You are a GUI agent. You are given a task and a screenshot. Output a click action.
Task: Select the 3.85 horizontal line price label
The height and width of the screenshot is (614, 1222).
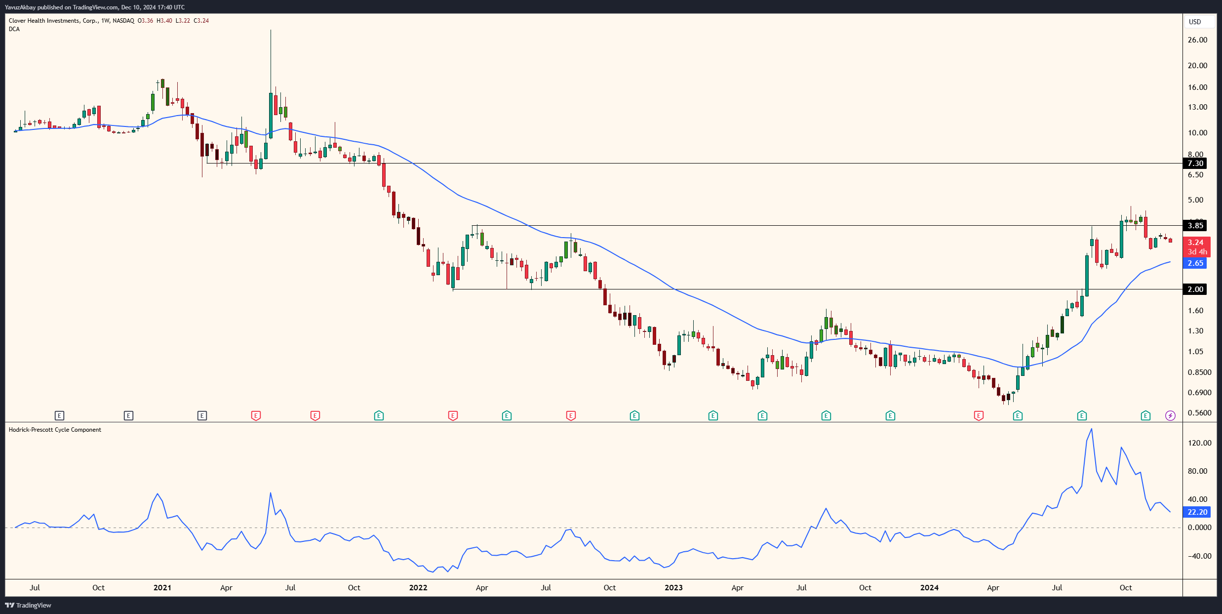[1195, 226]
